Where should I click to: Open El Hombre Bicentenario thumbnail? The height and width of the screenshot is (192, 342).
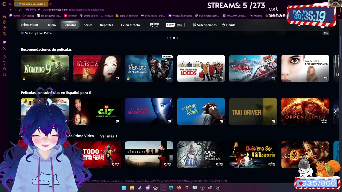[149, 111]
